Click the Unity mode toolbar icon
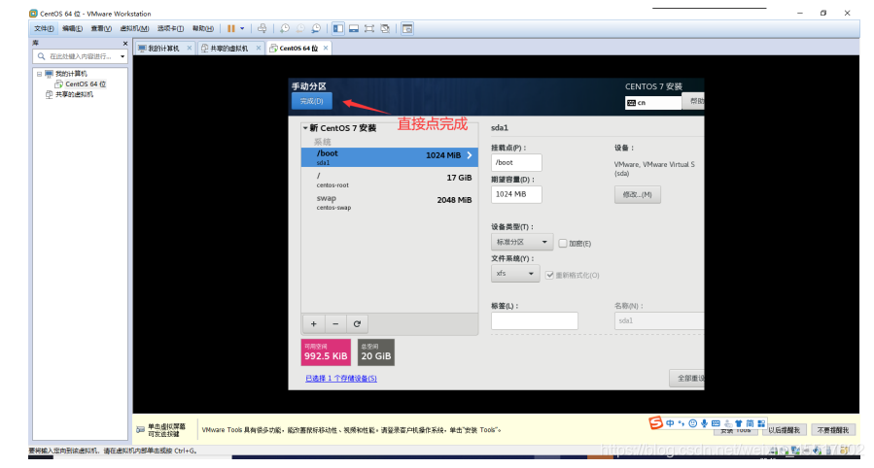874x468 pixels. coord(385,28)
